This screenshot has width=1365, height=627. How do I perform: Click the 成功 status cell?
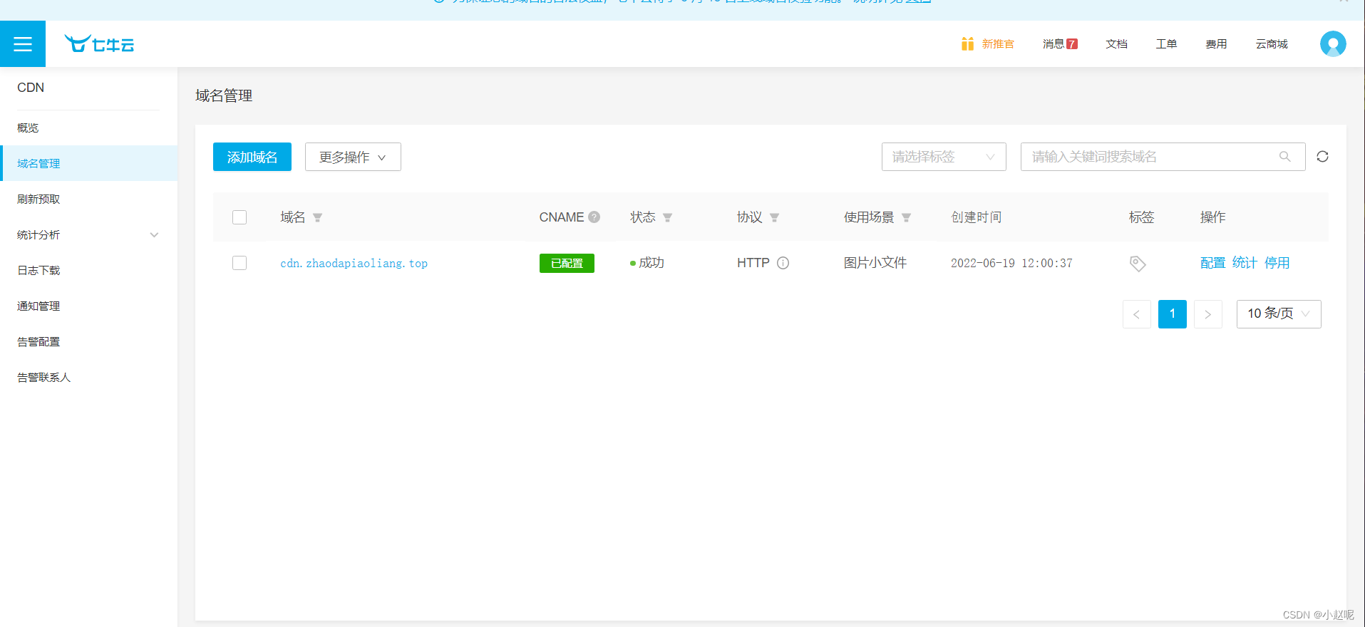tap(647, 263)
